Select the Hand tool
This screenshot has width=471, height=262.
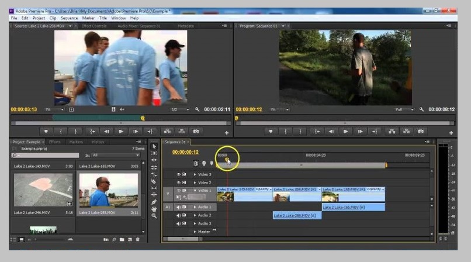click(154, 209)
